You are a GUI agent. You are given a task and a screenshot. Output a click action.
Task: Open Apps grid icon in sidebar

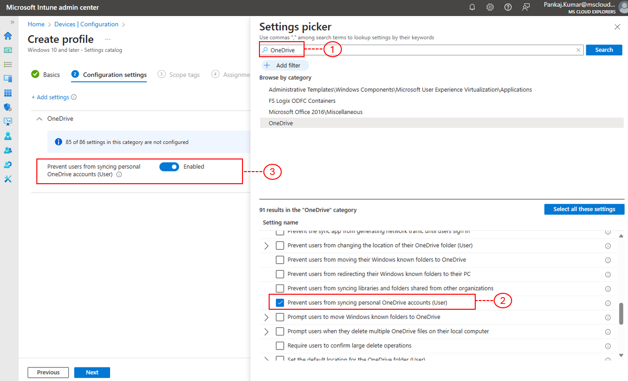click(8, 93)
